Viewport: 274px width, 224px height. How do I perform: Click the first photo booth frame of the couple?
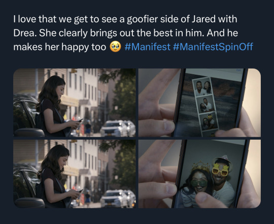203,87
